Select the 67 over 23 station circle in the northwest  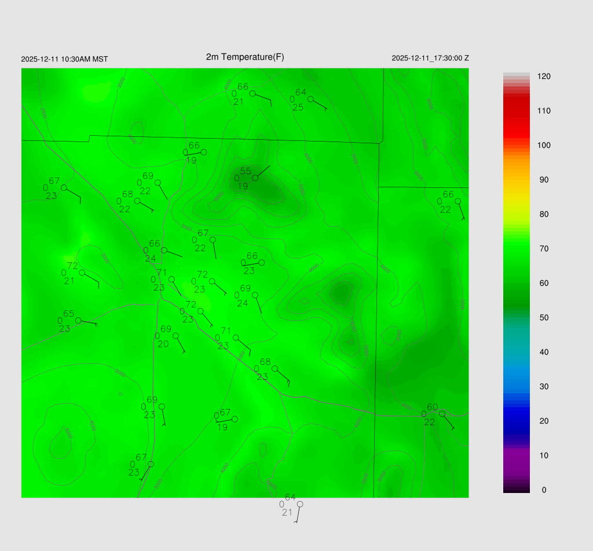point(64,187)
